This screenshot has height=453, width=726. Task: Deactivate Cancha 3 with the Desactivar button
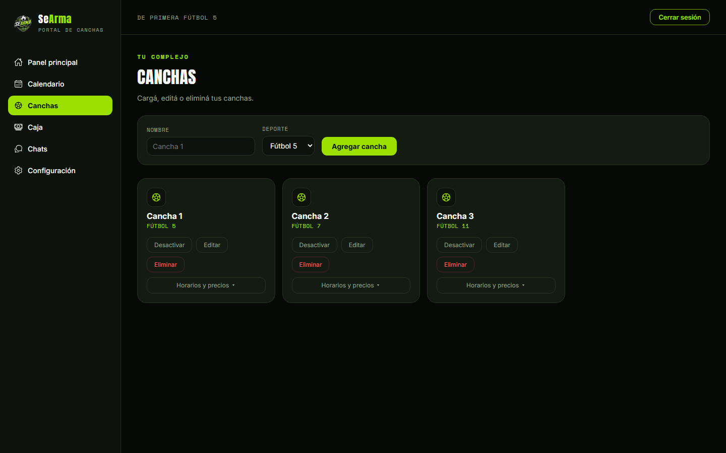pos(459,245)
